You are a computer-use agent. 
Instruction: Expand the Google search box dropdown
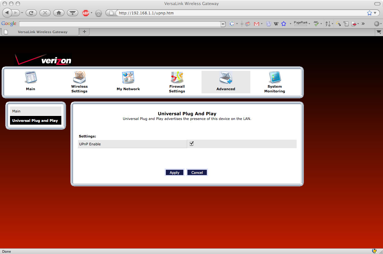click(223, 24)
